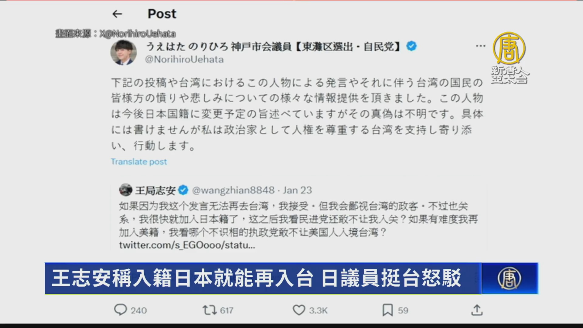Viewport: 583px width, 328px height.
Task: View the author's round profile picture
Action: click(x=123, y=53)
